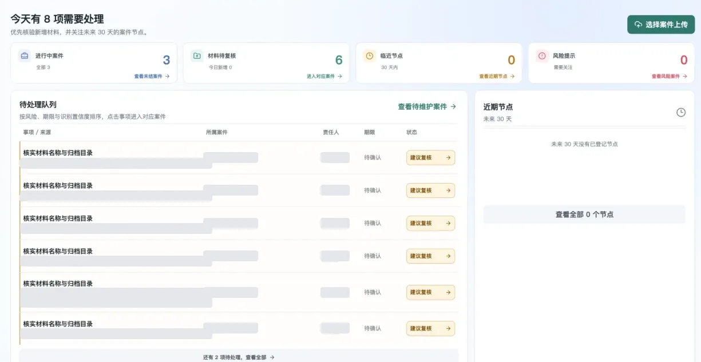
Task: Click the count 0 on 临近节点 card
Action: tap(512, 60)
